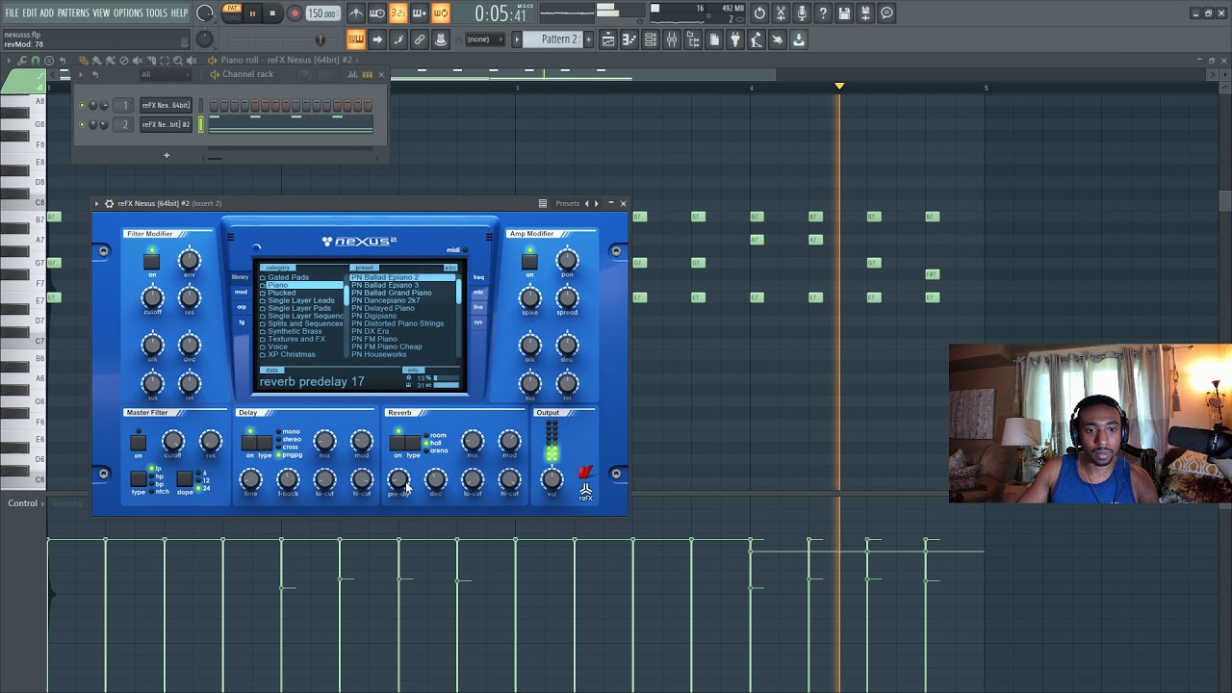The image size is (1232, 693).
Task: Open Nexus Presets menu
Action: [568, 203]
